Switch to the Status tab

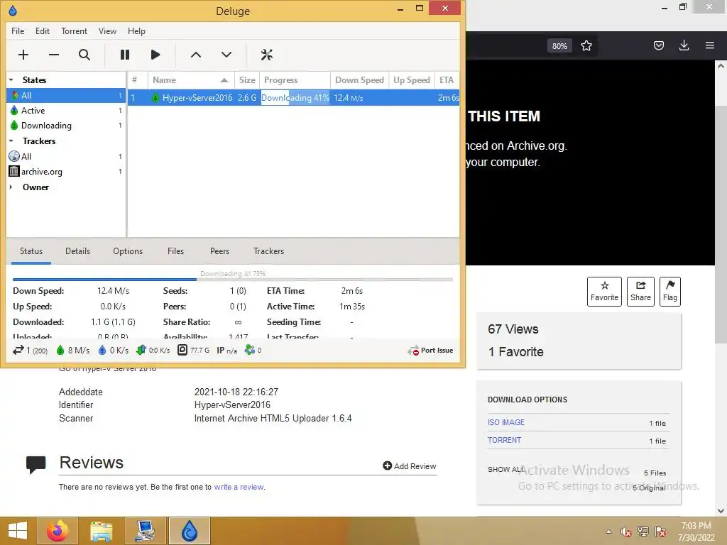pos(31,251)
